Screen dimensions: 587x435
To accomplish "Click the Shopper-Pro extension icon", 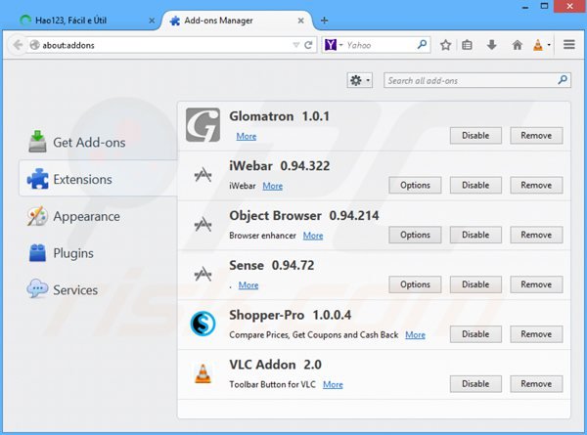I will [203, 324].
